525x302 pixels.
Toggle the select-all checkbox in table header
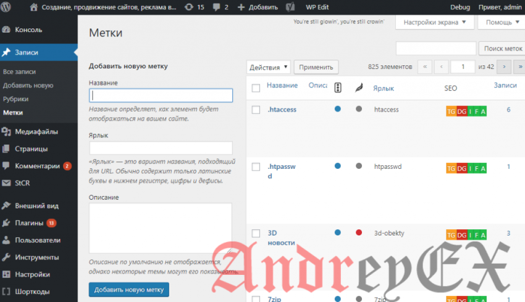[256, 88]
